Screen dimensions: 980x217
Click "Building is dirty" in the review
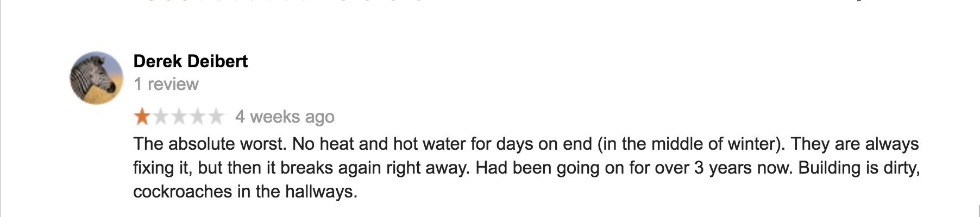(858, 168)
